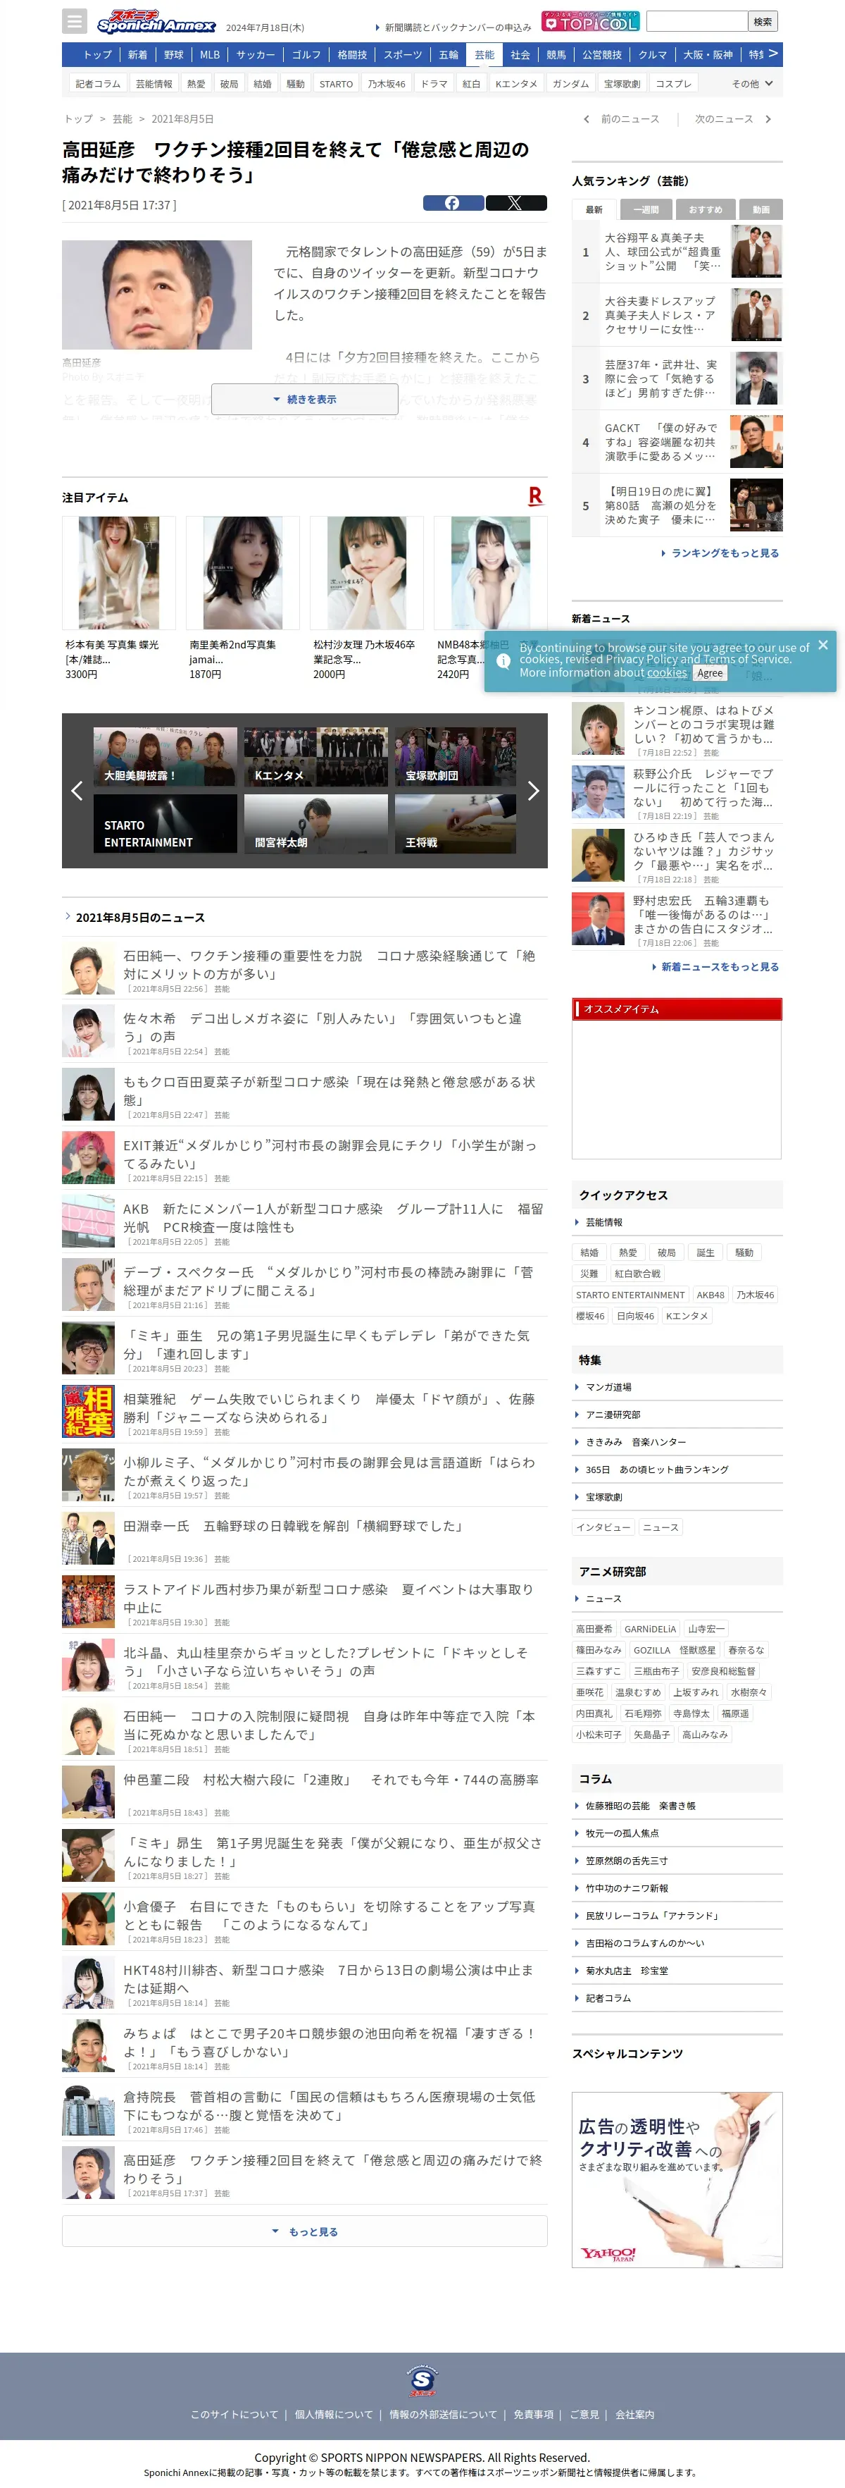This screenshot has height=2488, width=845.
Task: Click the search input field
Action: [696, 20]
